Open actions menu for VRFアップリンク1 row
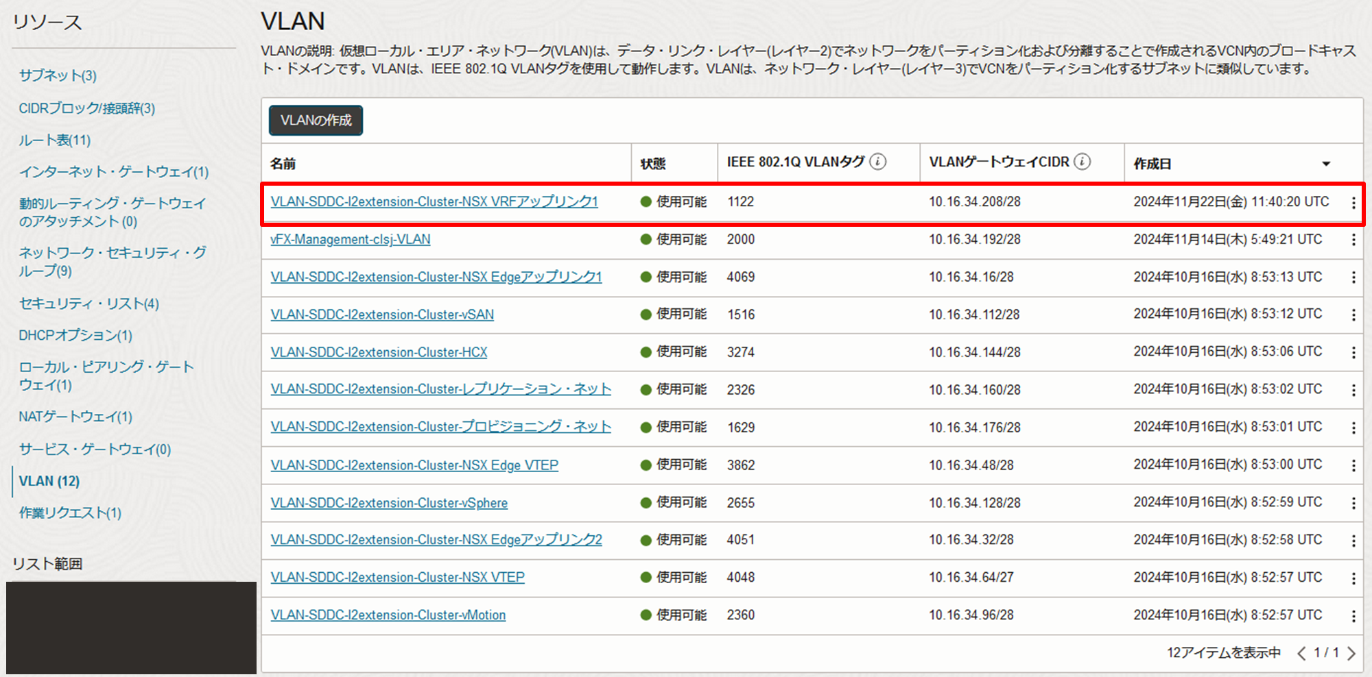 pyautogui.click(x=1353, y=203)
